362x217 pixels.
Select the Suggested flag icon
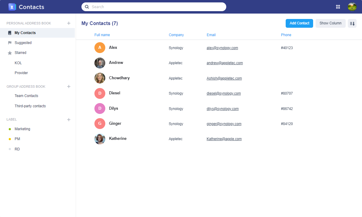click(x=9, y=43)
